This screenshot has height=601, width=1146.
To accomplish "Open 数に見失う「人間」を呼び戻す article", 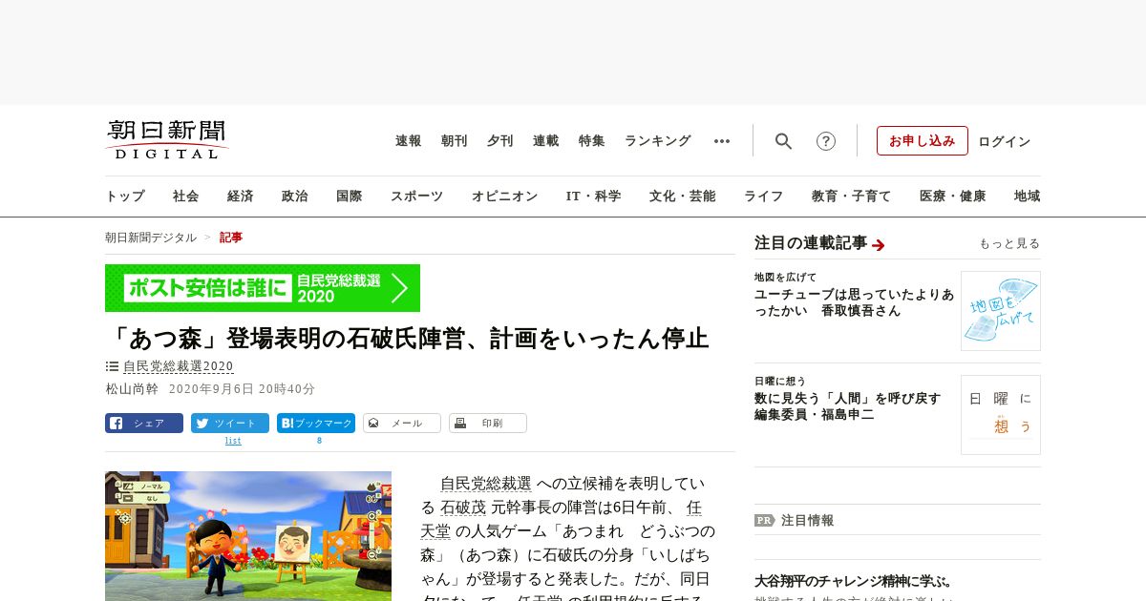I will pos(848,407).
